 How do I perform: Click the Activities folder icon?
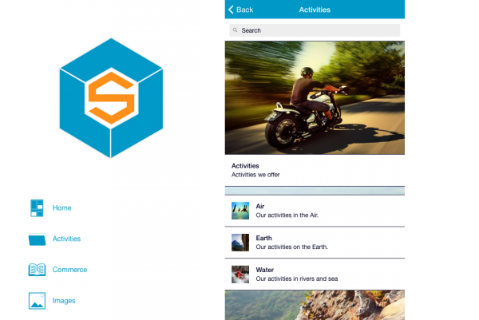(37, 239)
